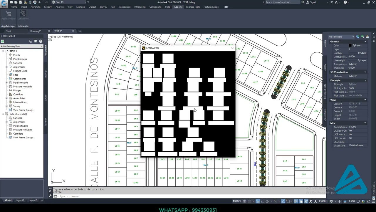Click the Annotation Monitor plus icon
The image size is (376, 212).
(x=340, y=201)
